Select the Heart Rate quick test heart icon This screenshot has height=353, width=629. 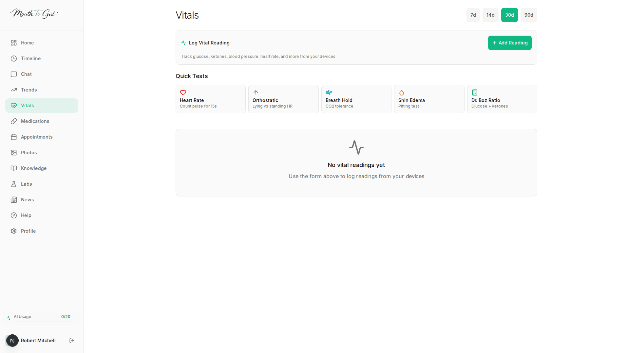pos(183,93)
